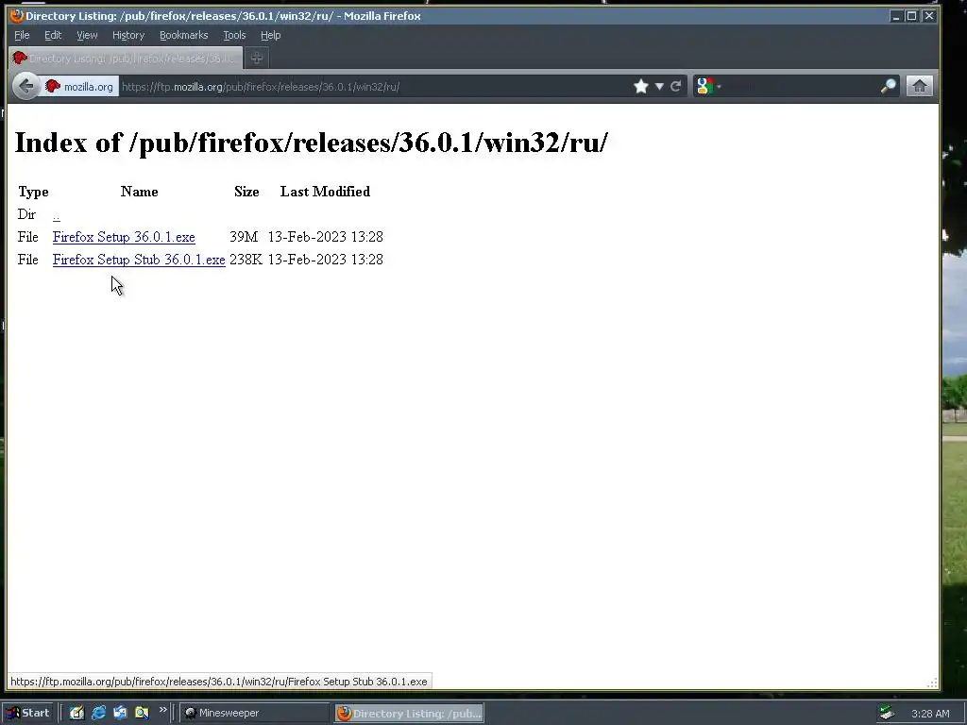
Task: Open the Edit menu
Action: point(53,35)
